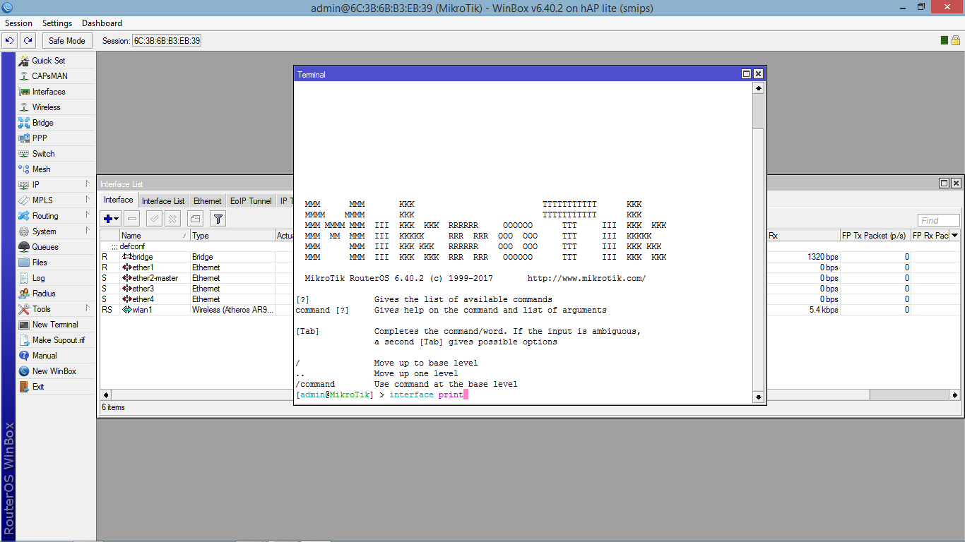Viewport: 965px width, 542px height.
Task: Click the Undo arrow icon
Action: click(10, 41)
